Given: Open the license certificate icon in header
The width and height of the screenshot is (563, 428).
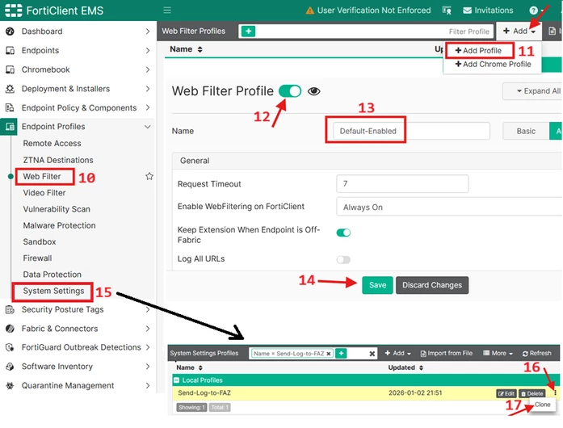Looking at the screenshot, I should (447, 10).
